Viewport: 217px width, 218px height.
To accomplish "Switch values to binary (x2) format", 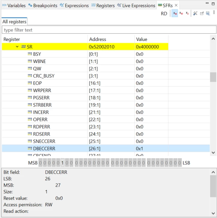I will 187,13.
